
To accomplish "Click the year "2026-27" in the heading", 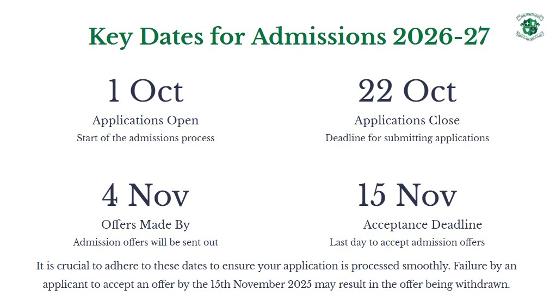I will (440, 36).
